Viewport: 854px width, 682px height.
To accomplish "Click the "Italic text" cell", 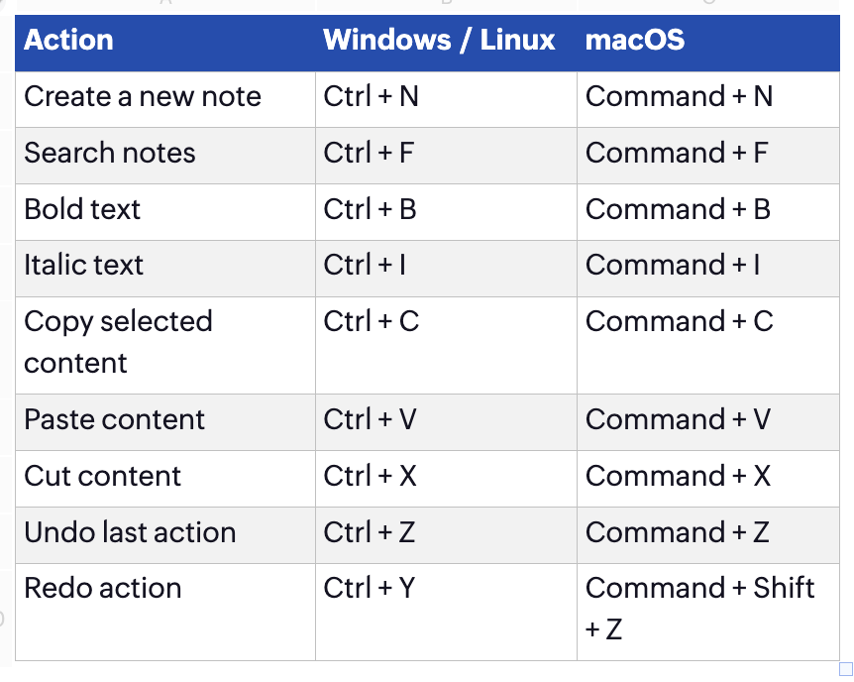I will tap(84, 266).
